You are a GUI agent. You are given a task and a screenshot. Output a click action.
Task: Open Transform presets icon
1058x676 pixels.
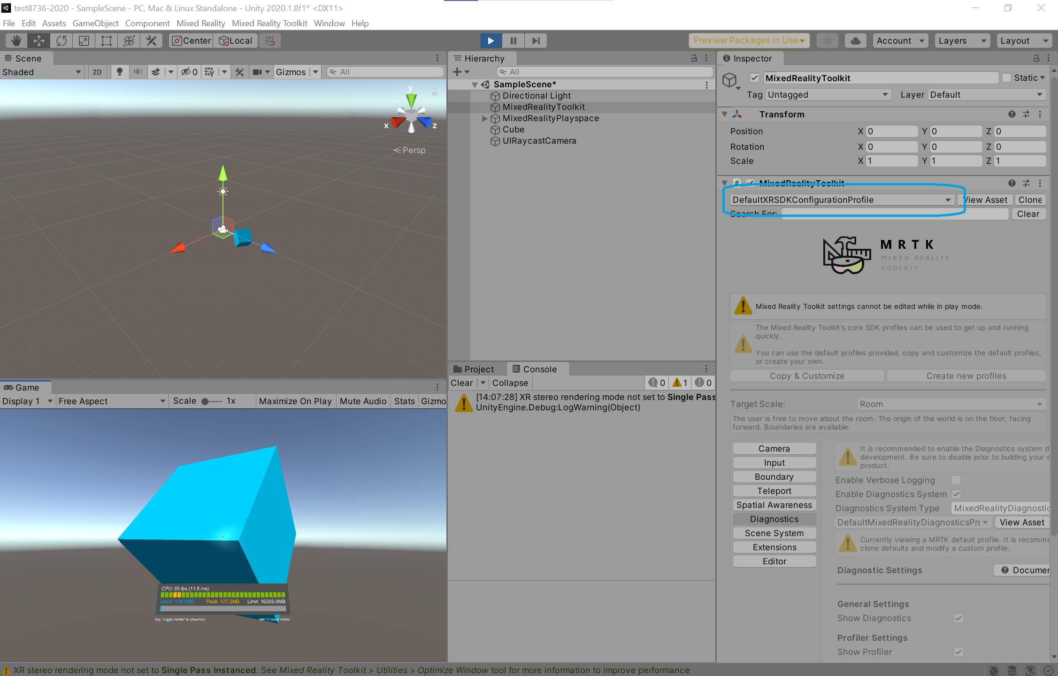[1026, 114]
